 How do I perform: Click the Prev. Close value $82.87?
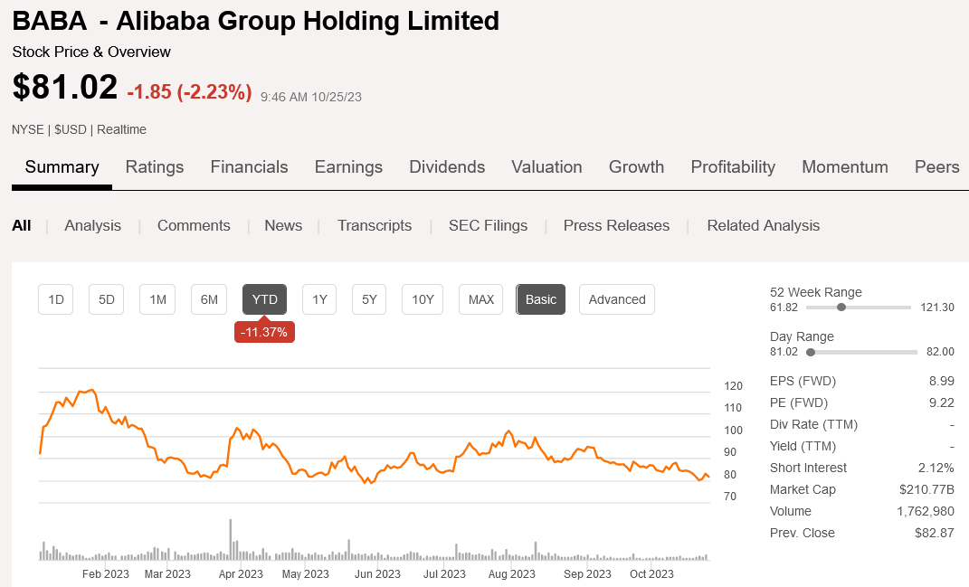934,533
